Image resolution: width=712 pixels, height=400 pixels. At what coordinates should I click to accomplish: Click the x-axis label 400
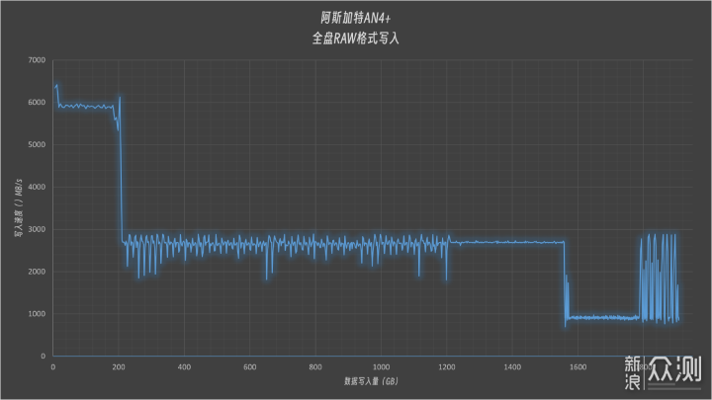pyautogui.click(x=184, y=367)
